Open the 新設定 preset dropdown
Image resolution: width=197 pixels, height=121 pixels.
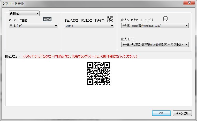click(24, 13)
